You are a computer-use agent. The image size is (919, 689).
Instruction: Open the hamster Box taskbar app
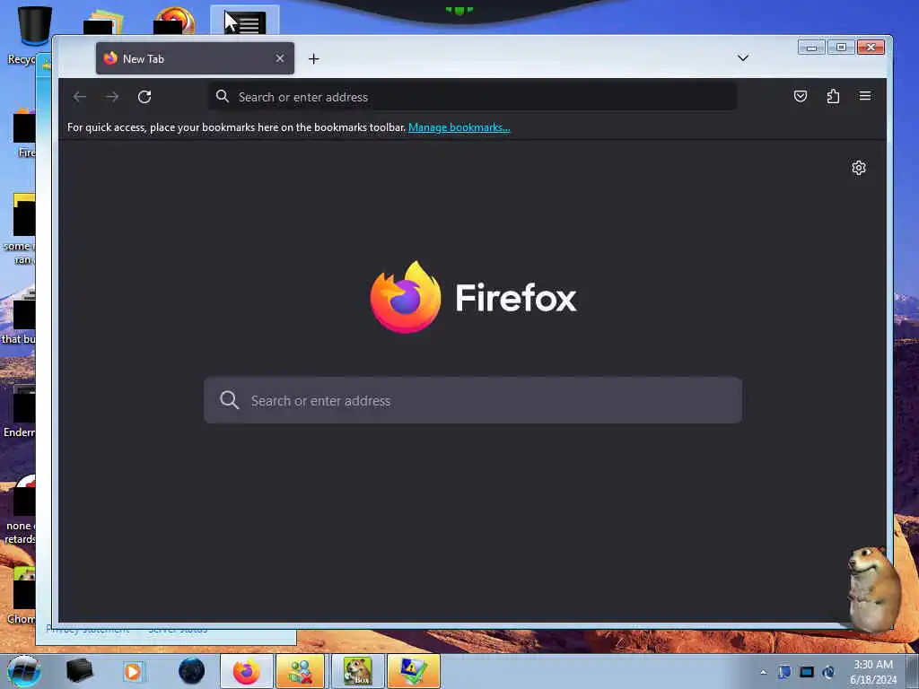point(357,671)
